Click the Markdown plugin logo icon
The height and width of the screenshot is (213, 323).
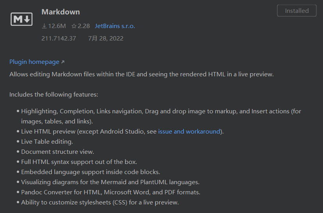click(21, 19)
